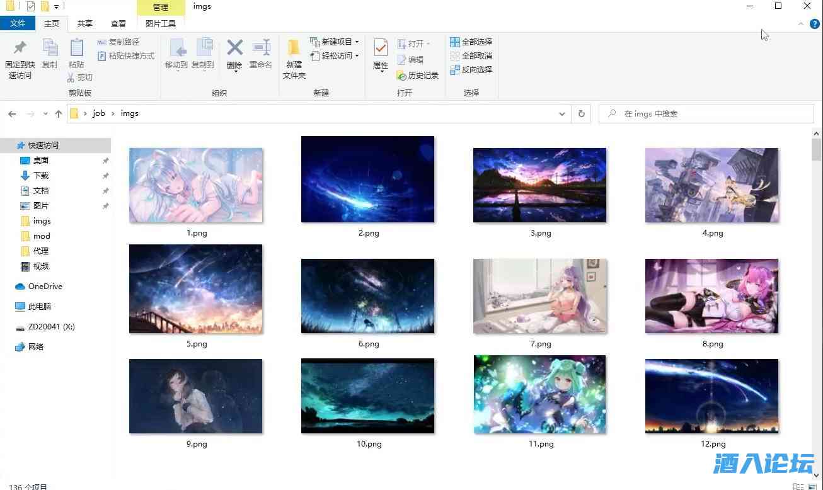Click Select all (全部选择) button
The image size is (823, 490).
pos(471,42)
